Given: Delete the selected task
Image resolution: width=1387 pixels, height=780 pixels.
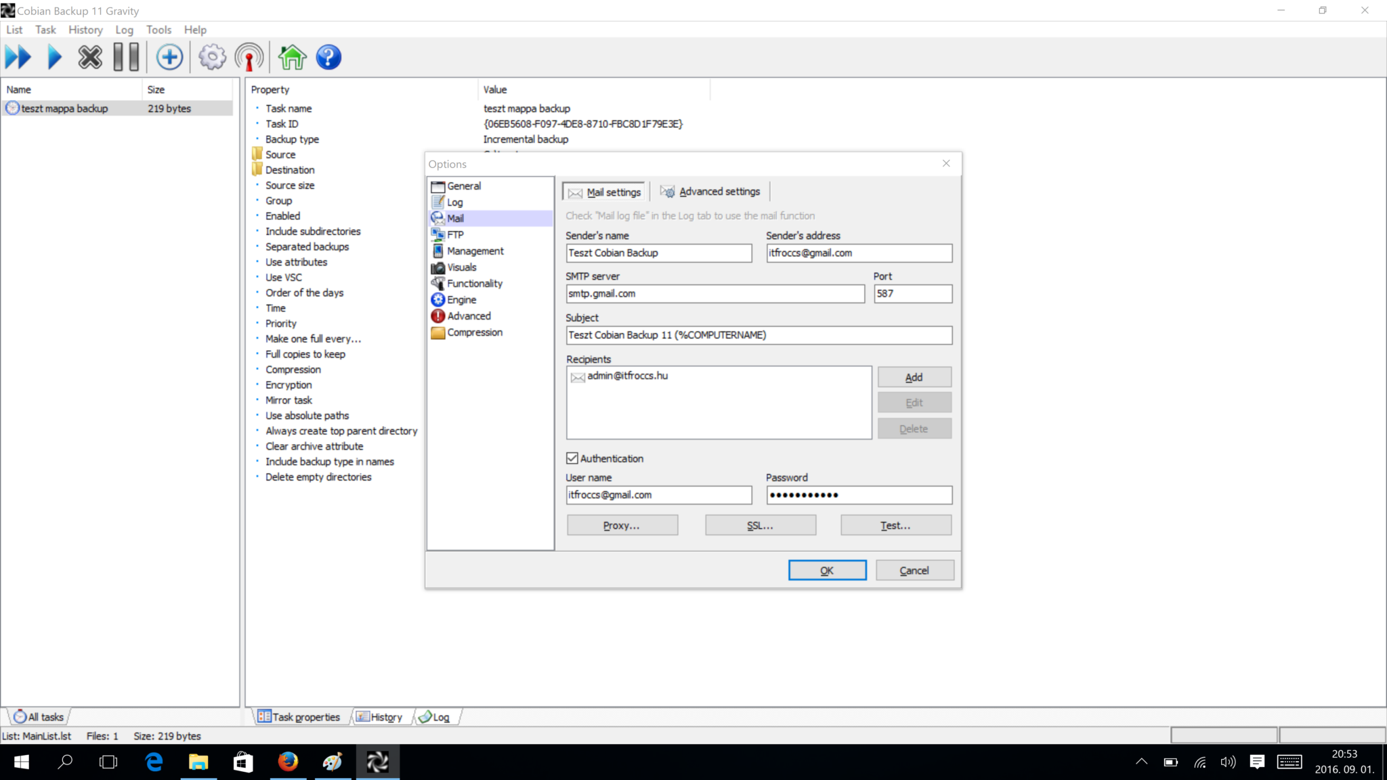Looking at the screenshot, I should [90, 57].
